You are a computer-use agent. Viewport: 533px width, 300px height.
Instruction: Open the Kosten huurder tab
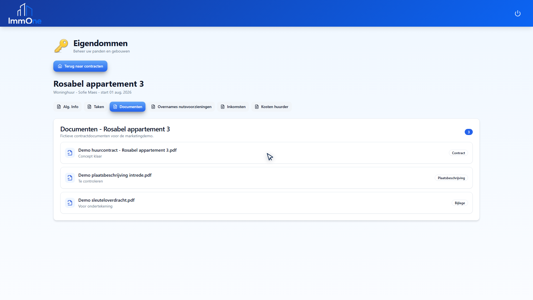tap(271, 107)
